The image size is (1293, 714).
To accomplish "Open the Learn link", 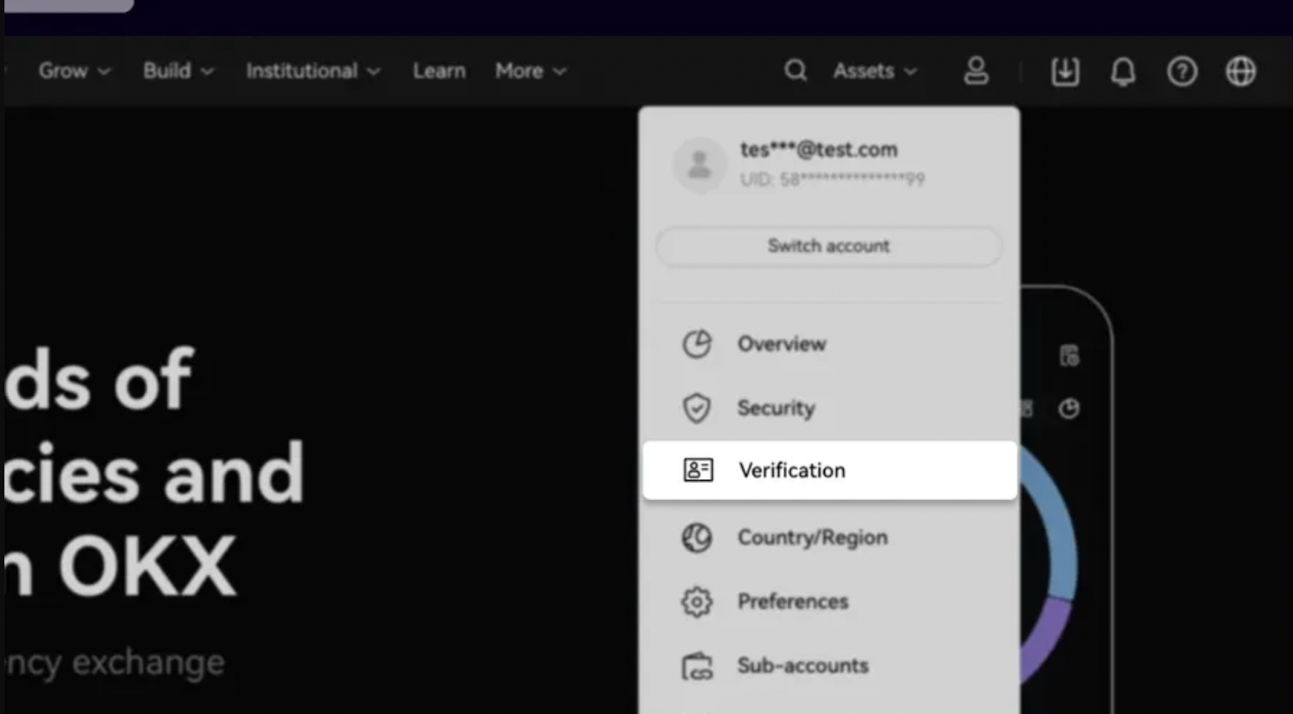I will point(439,71).
